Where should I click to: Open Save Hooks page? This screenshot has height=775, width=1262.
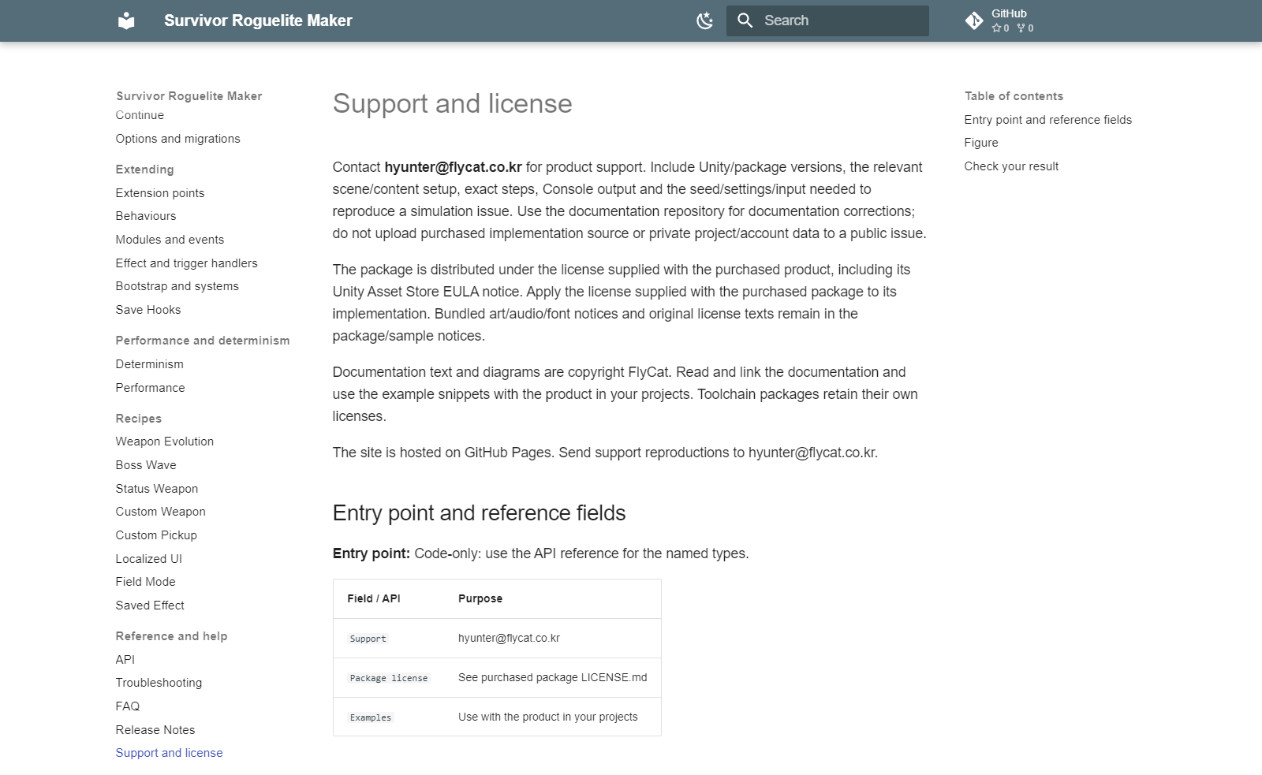pos(148,310)
